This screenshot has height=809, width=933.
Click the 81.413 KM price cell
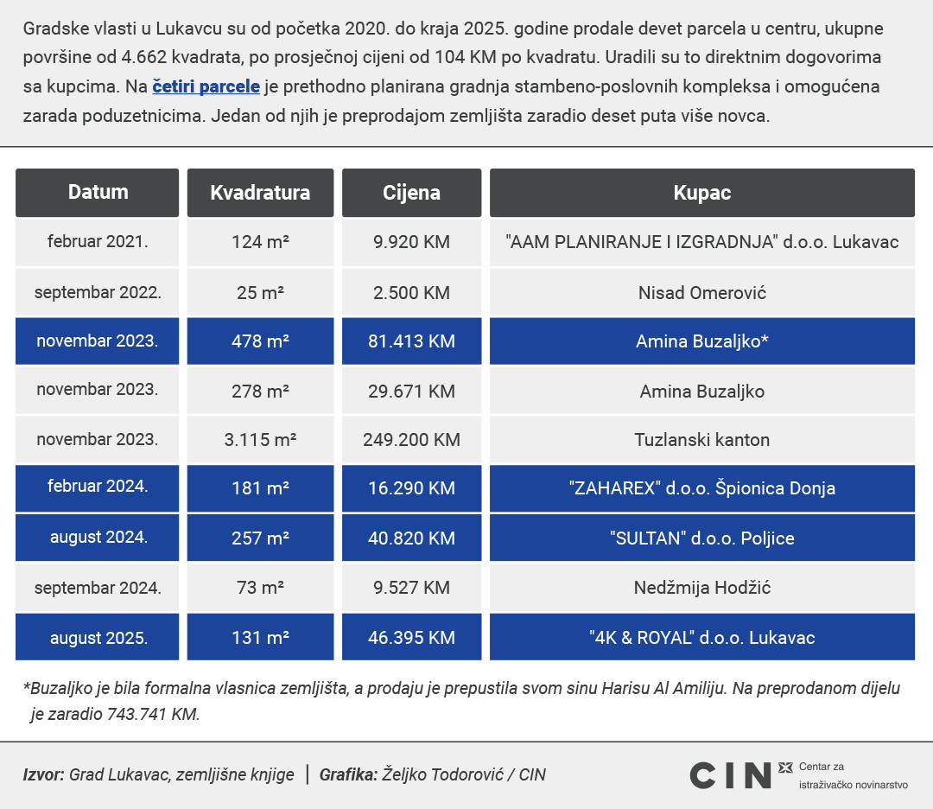coord(411,341)
